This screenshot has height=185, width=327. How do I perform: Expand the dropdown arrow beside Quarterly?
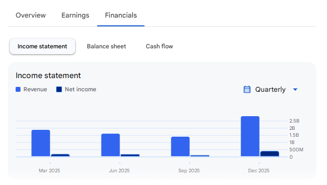click(x=295, y=89)
